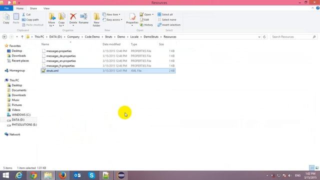320x180 pixels.
Task: Switch to large icons view layout
Action: click(x=316, y=168)
